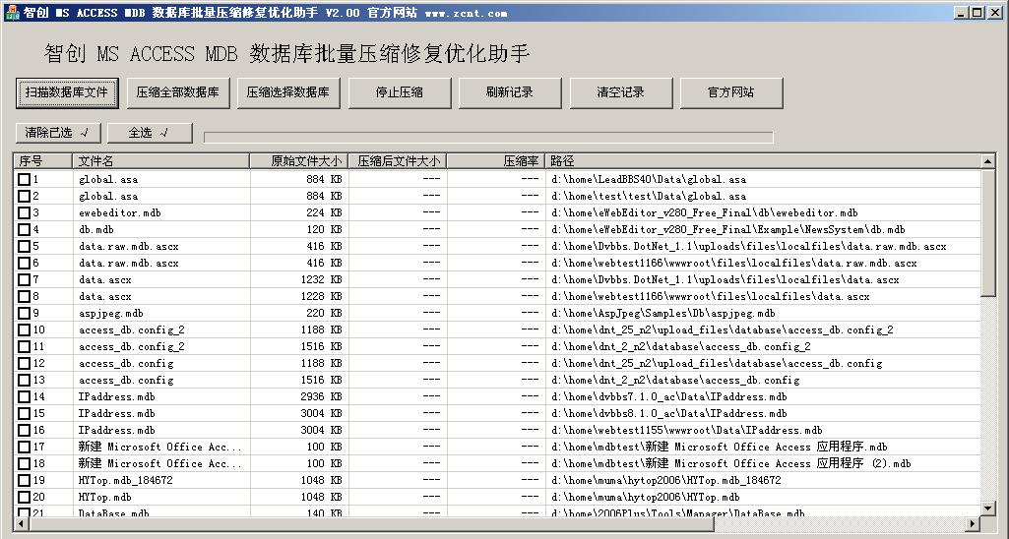Screen dimensions: 1009x539
Task: Click size value 2936 KB
Action: tap(321, 396)
